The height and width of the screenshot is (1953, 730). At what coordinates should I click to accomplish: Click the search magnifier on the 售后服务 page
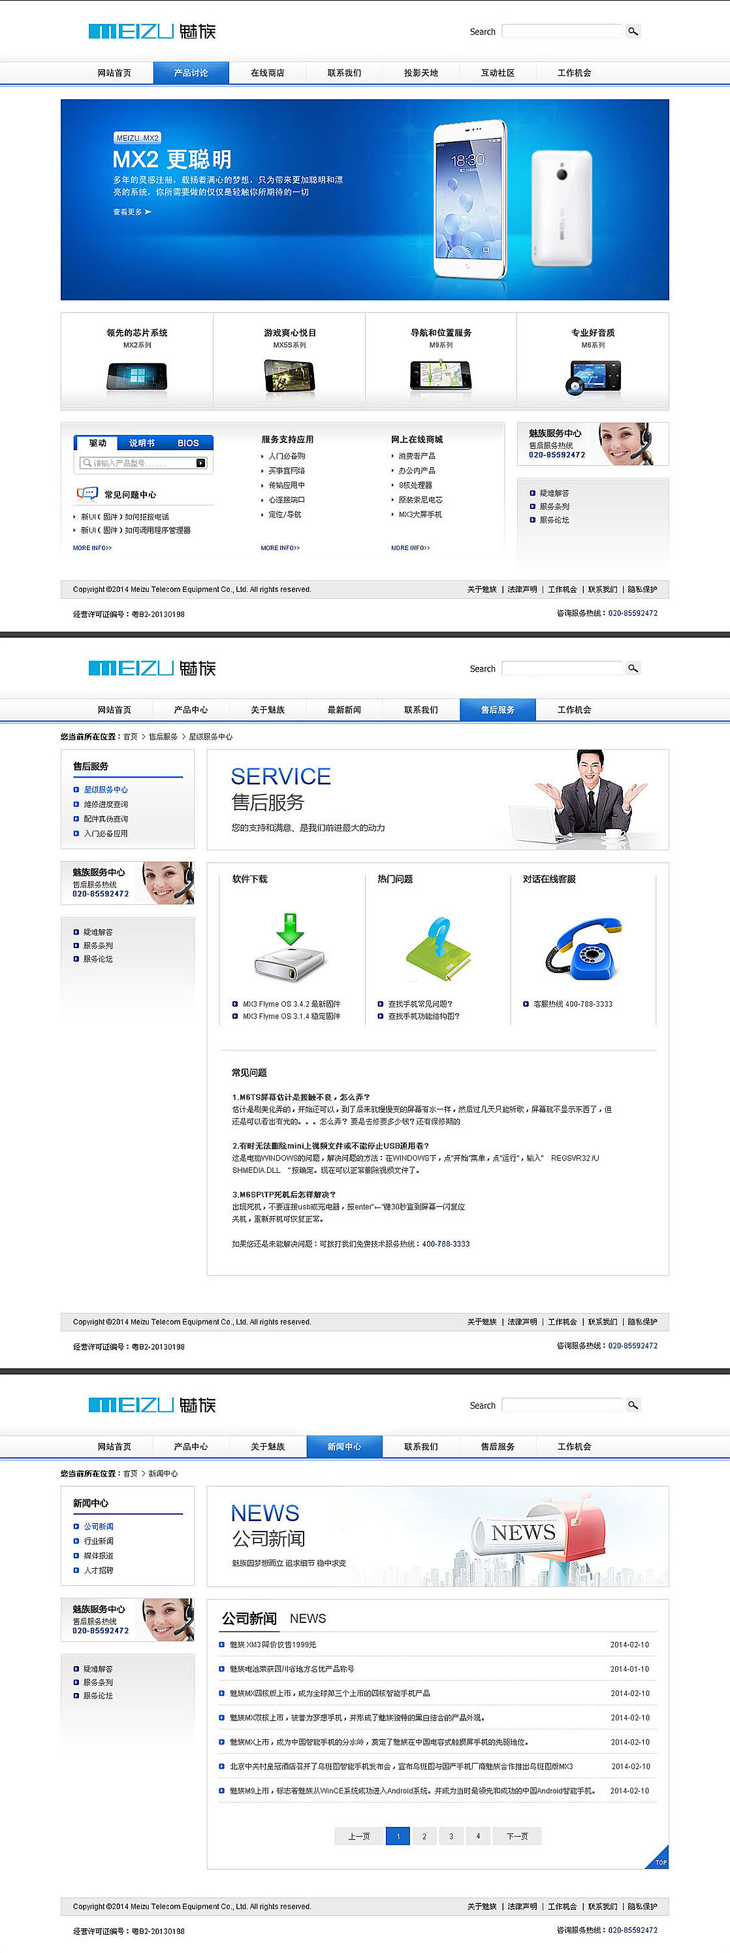[633, 668]
